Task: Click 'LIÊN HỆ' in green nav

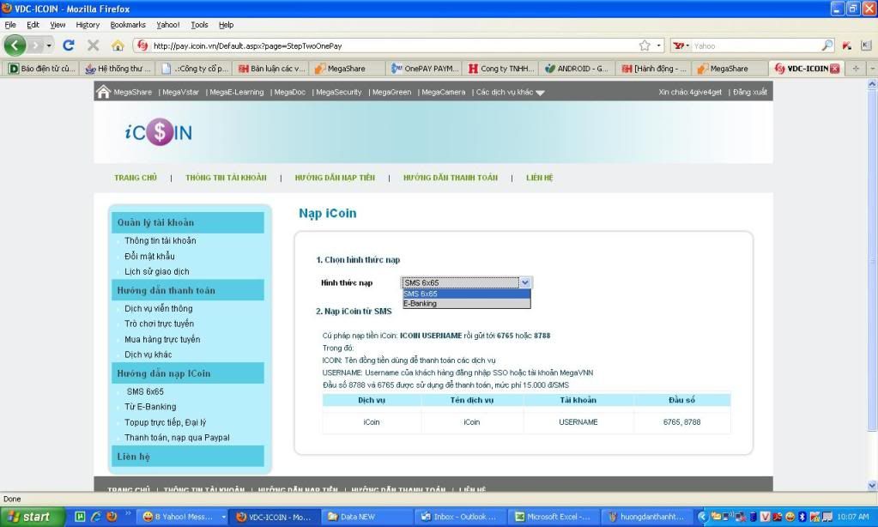Action: point(539,178)
